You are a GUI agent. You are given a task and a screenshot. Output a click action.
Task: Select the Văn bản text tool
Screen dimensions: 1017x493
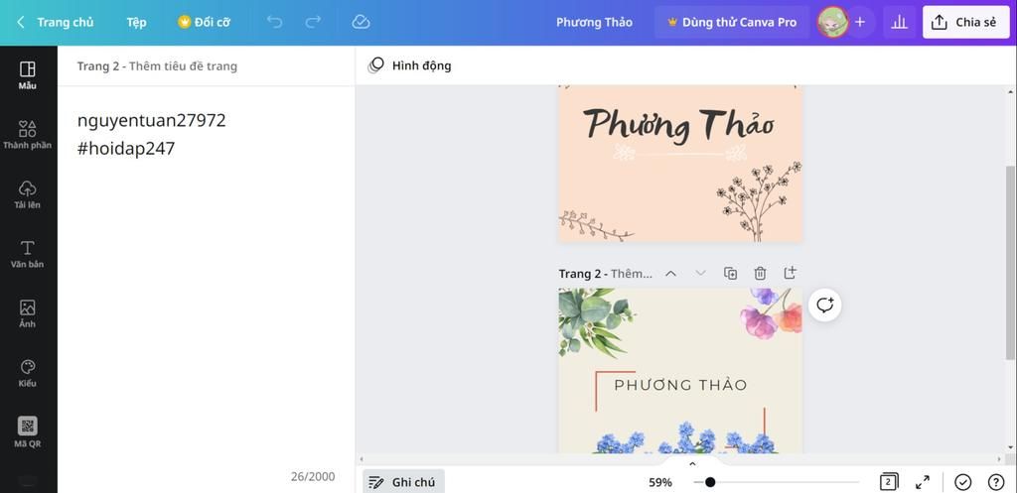[27, 254]
